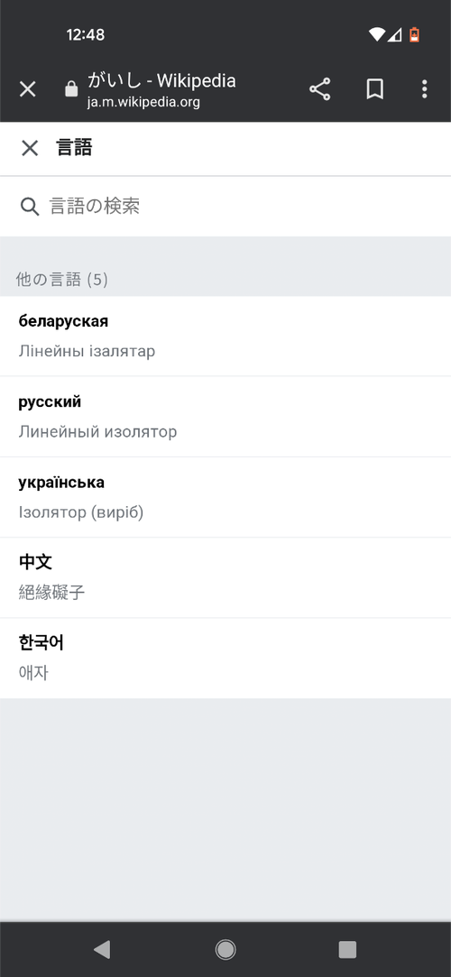Tap the ja.m.wikipedia.org URL text

point(143,102)
